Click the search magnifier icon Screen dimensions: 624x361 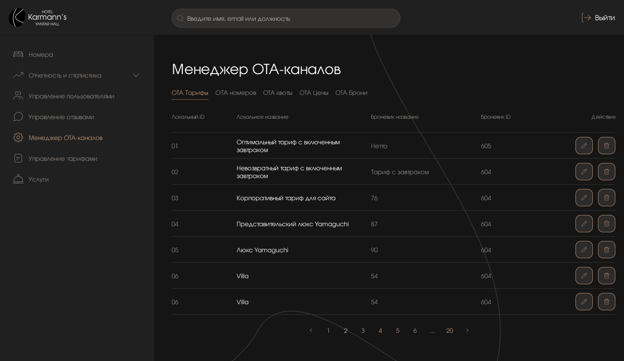pos(180,18)
